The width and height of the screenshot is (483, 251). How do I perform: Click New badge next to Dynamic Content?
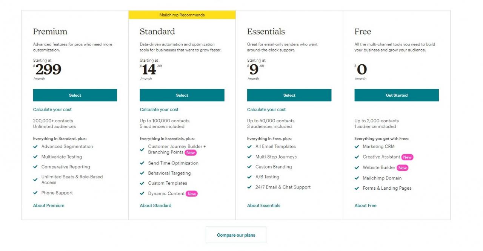[192, 194]
